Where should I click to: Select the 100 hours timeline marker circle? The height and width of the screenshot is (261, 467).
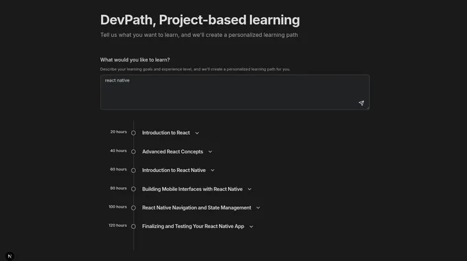pyautogui.click(x=133, y=208)
